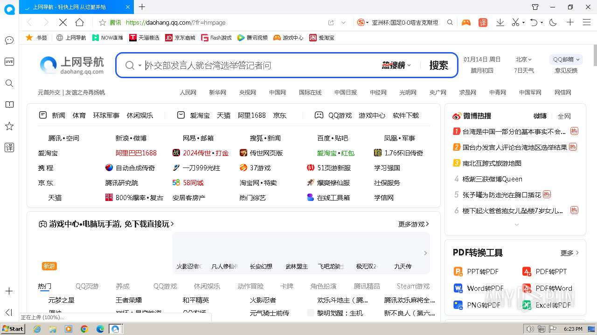Open the browser main menu
597x335 pixels.
pyautogui.click(x=587, y=22)
